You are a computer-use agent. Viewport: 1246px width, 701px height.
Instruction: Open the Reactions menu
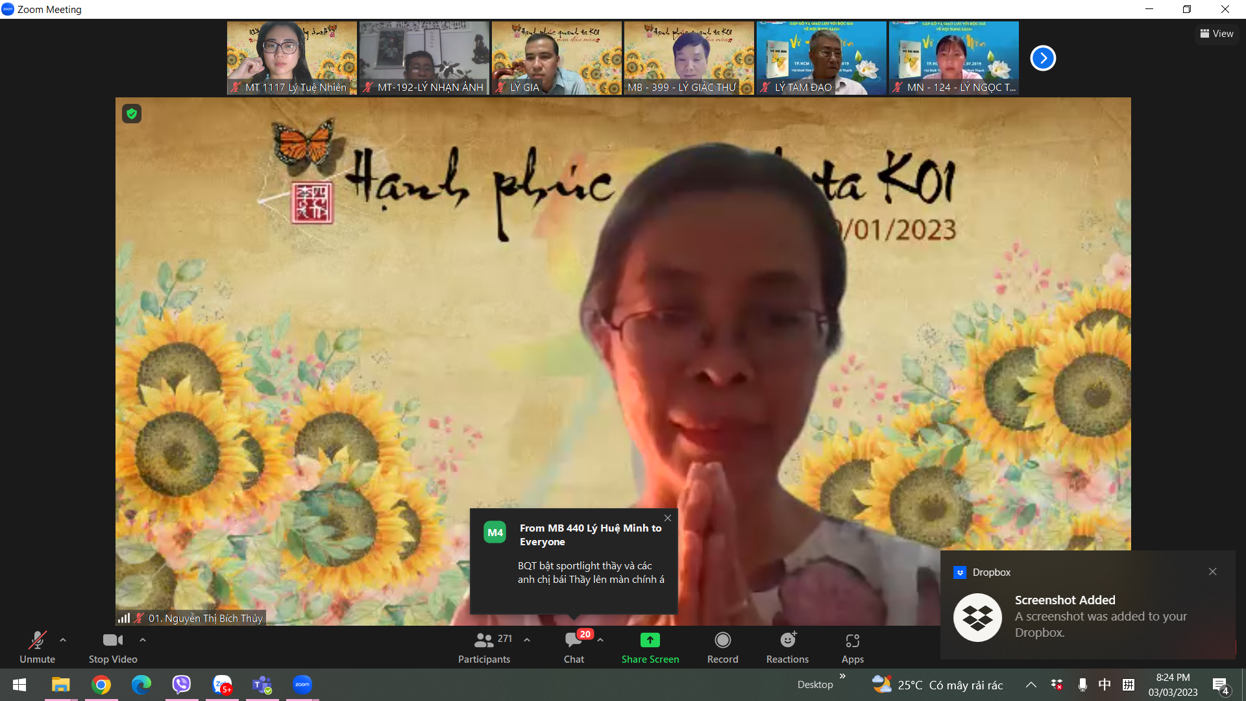tap(787, 648)
